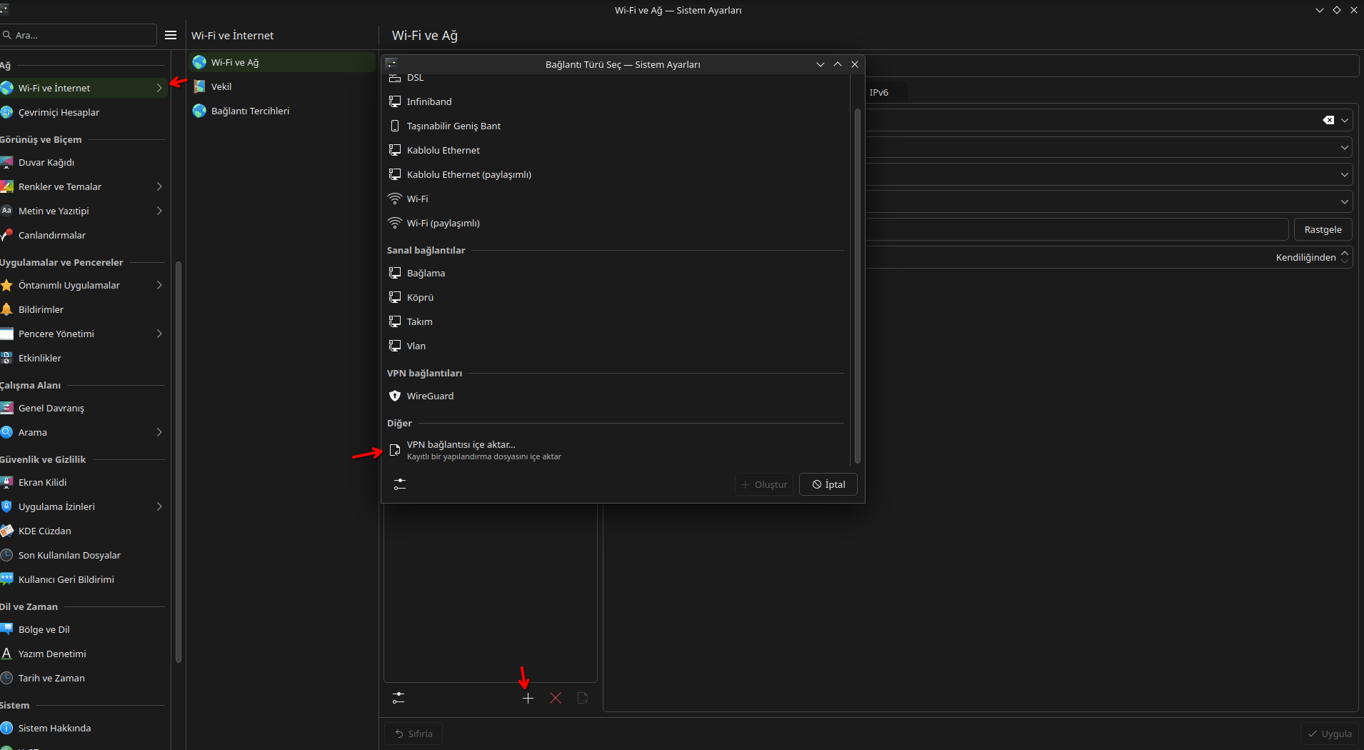
Task: Expand Pencere Yönetimi chevron
Action: 159,334
